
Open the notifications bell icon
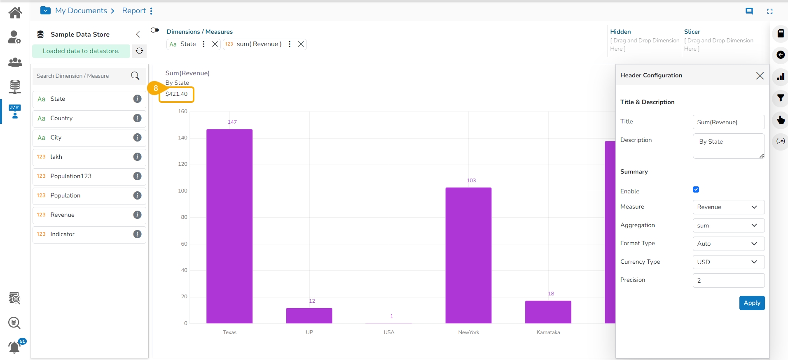[14, 347]
